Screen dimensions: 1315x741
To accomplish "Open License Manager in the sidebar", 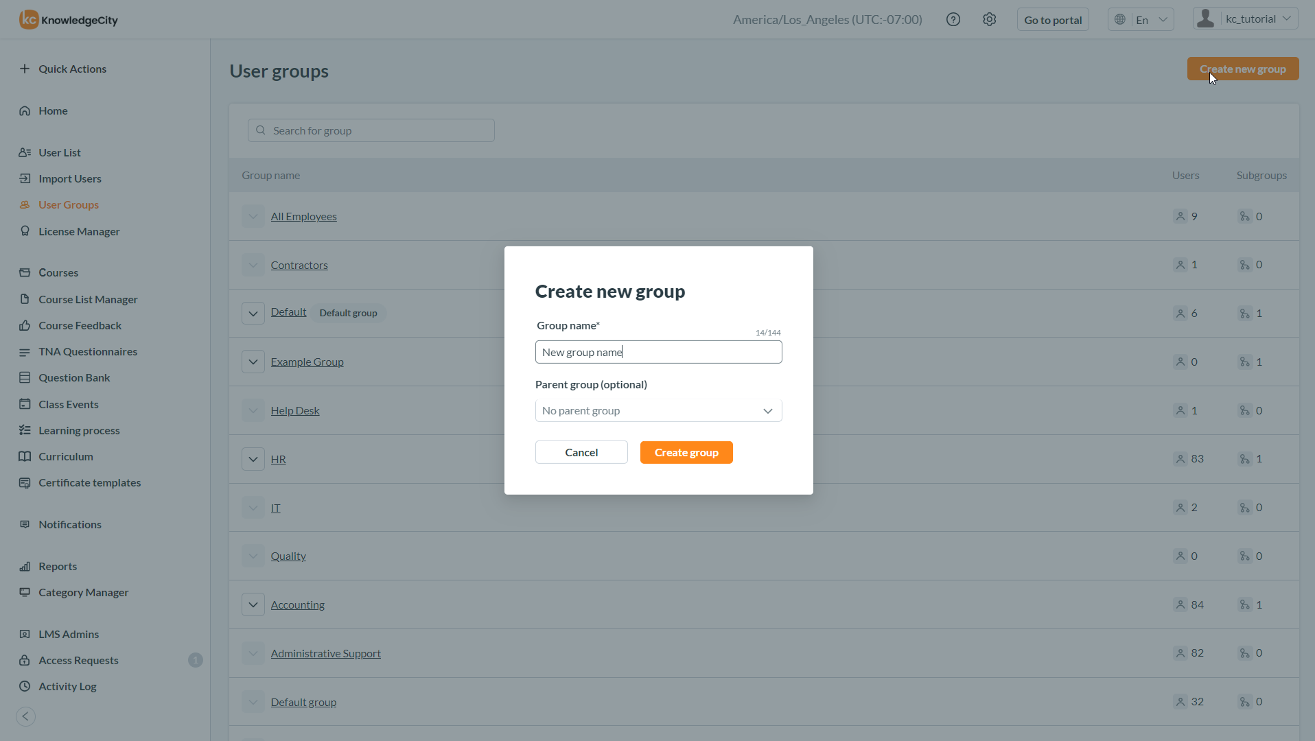I will click(79, 231).
